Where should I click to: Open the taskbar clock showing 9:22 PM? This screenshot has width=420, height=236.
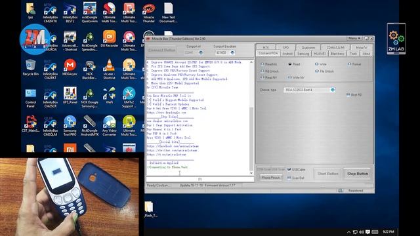[388, 231]
